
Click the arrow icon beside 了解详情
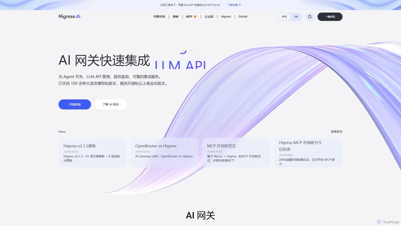pos(240,5)
